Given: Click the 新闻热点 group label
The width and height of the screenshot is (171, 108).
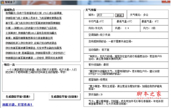Looking at the screenshot, I should point(9,10).
